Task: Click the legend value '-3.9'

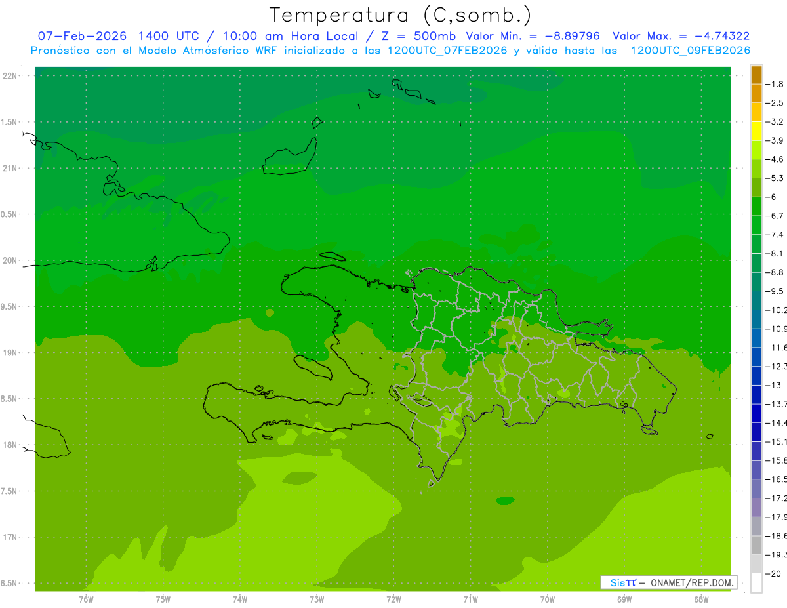Action: (x=775, y=140)
